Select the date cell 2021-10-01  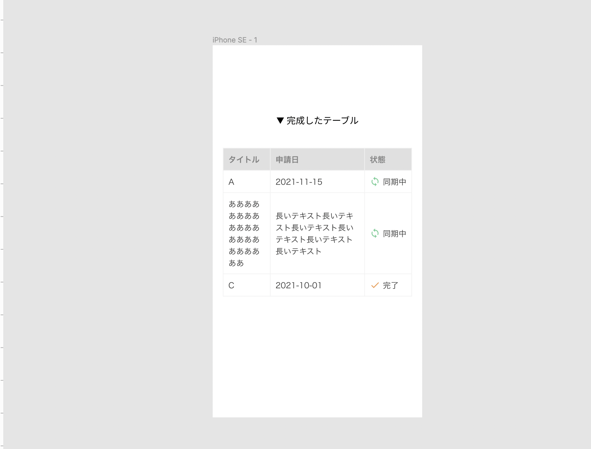(298, 285)
